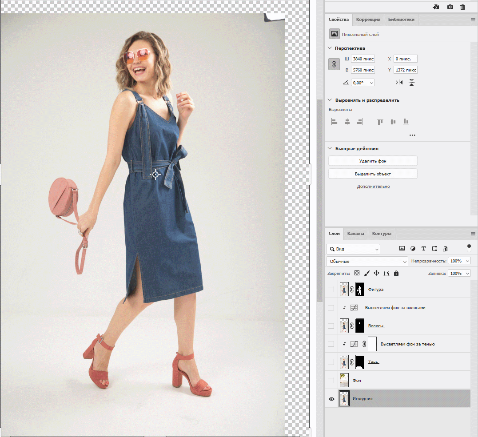Open the Обычные blend mode dropdown
Viewport: 478px width, 437px height.
pos(366,261)
